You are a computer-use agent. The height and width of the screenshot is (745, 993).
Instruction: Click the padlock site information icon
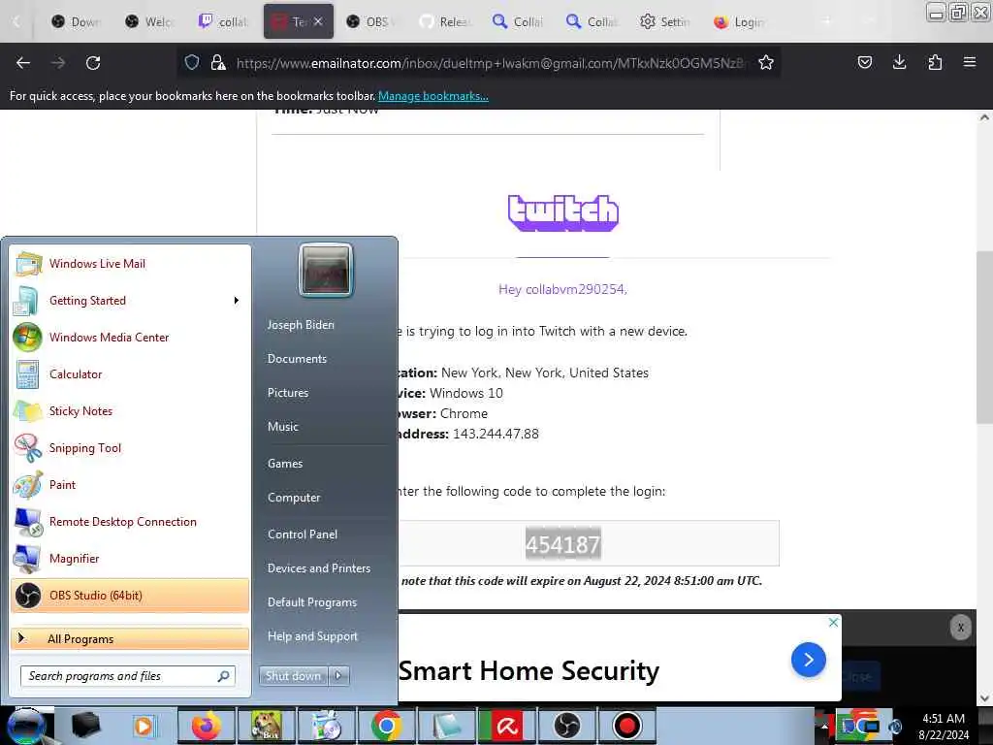point(218,62)
